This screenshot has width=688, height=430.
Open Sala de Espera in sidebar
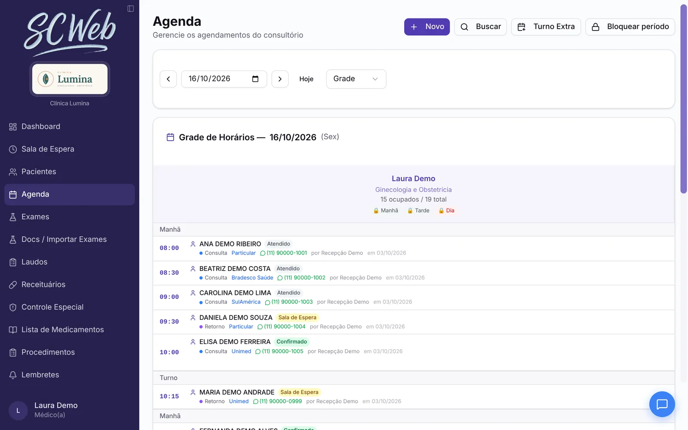[x=70, y=149]
